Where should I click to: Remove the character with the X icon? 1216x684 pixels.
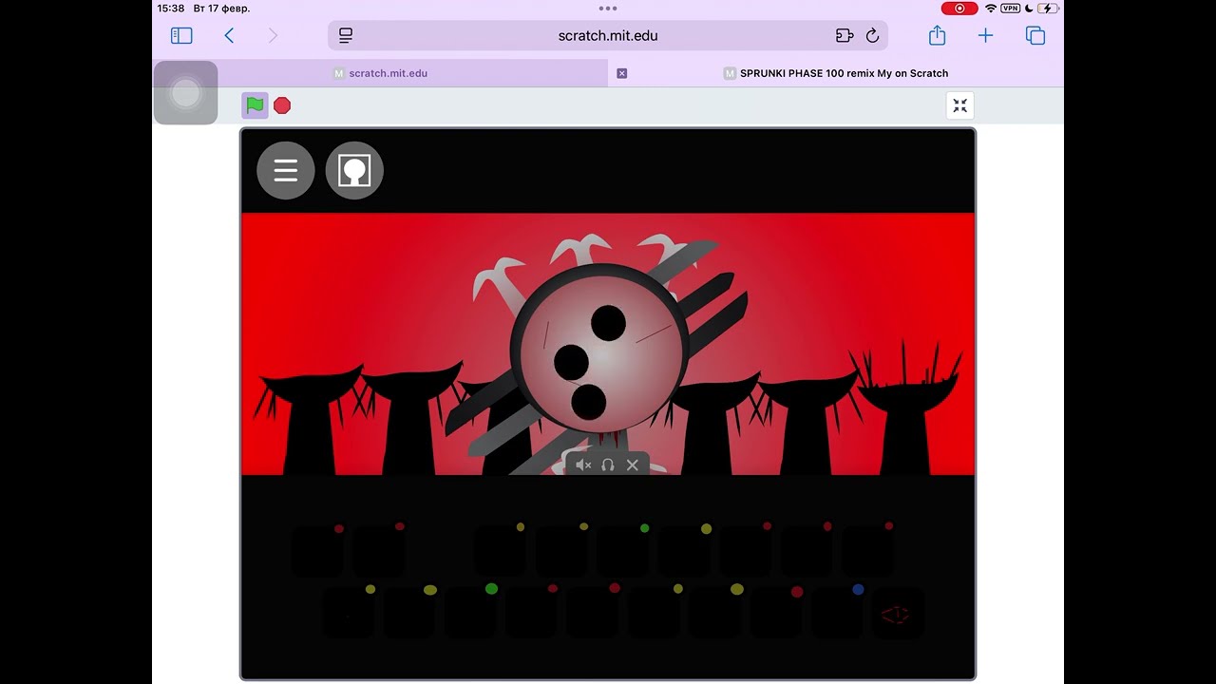[633, 465]
